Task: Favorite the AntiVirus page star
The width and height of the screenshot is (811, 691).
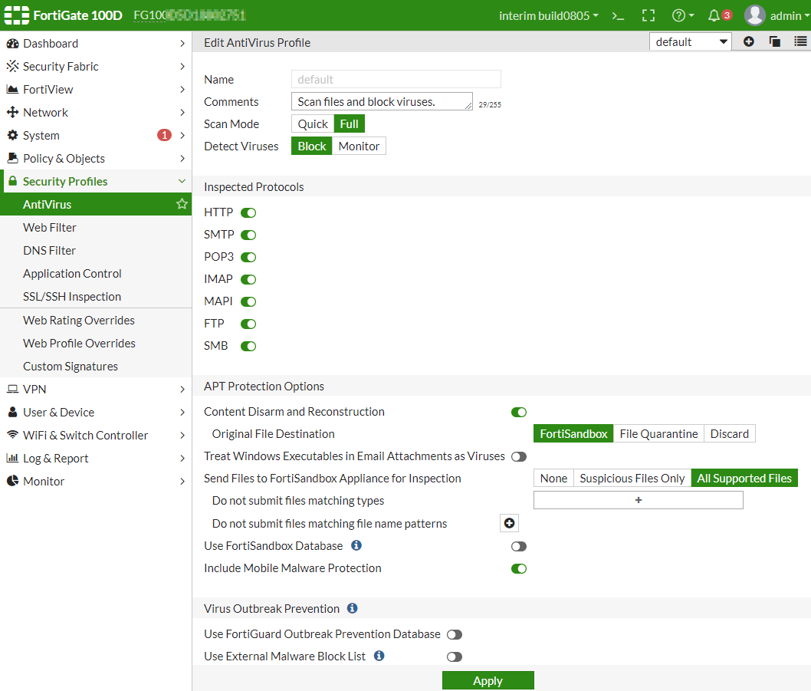Action: (182, 204)
